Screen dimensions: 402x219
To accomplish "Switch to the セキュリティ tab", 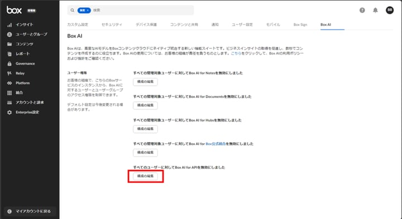I will [x=112, y=25].
